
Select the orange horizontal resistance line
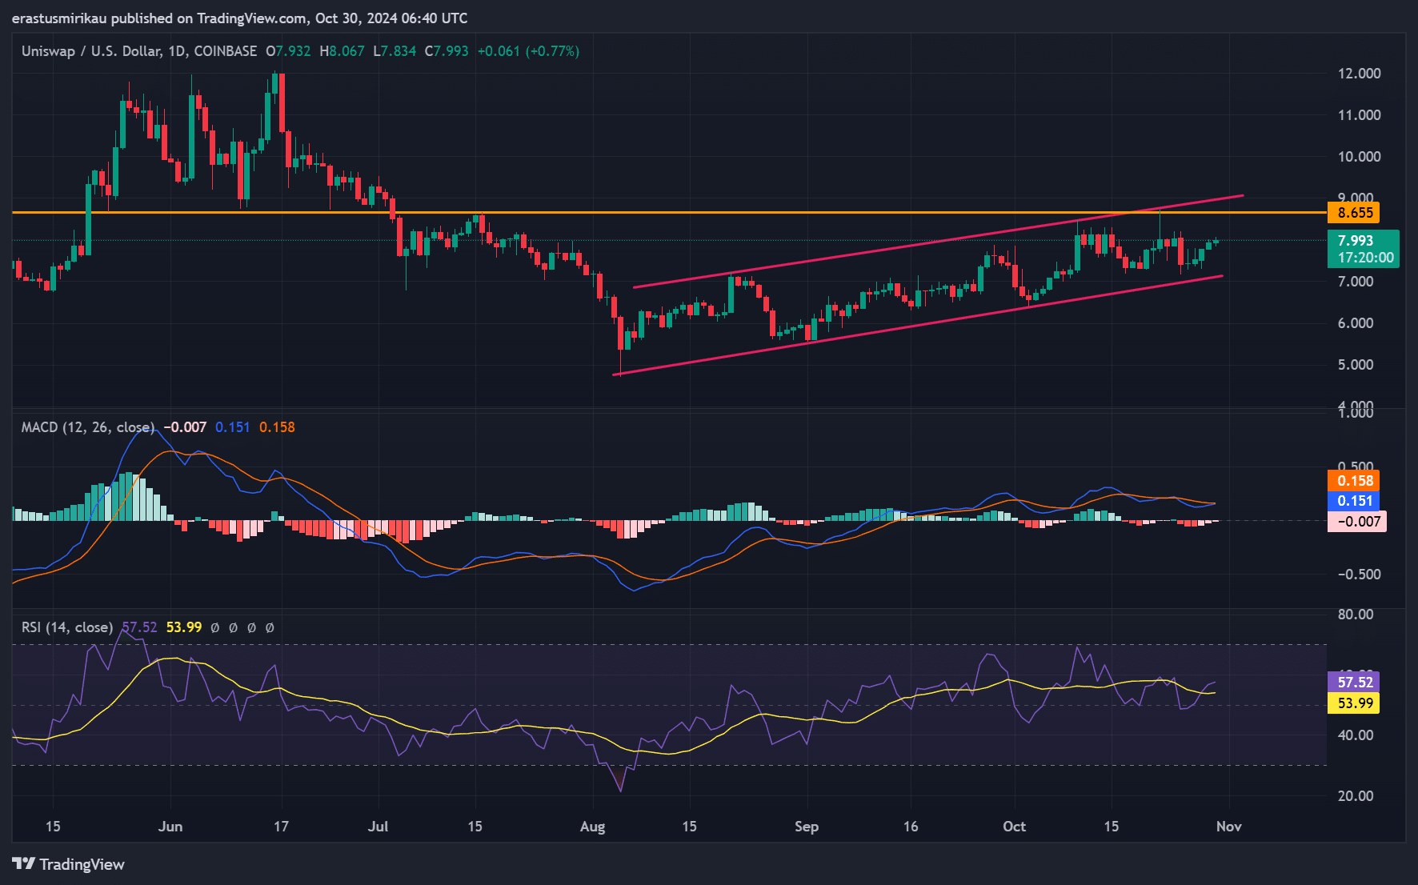[240, 212]
